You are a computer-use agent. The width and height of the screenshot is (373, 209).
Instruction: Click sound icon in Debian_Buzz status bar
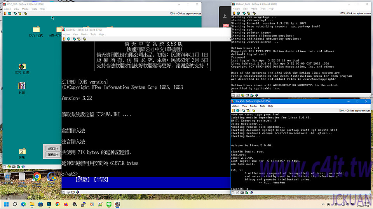coord(257,95)
